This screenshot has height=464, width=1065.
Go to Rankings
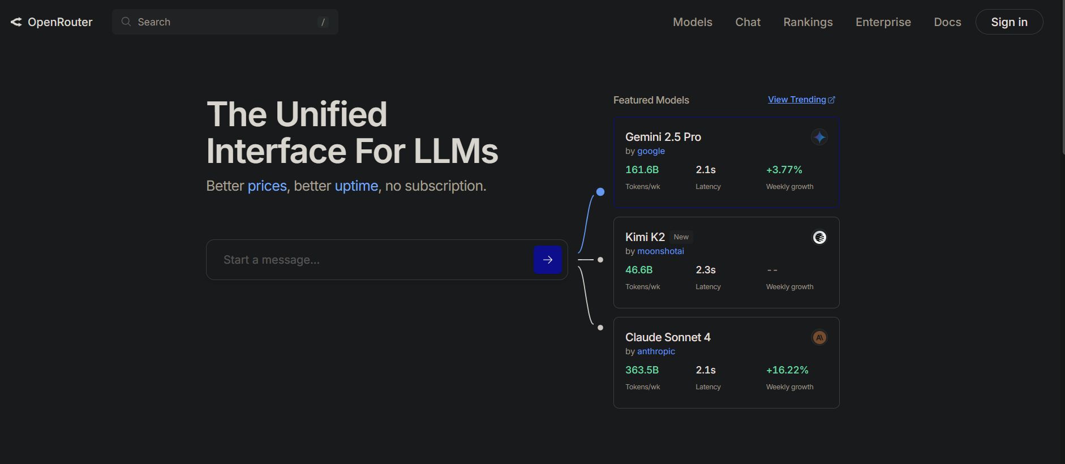[808, 22]
